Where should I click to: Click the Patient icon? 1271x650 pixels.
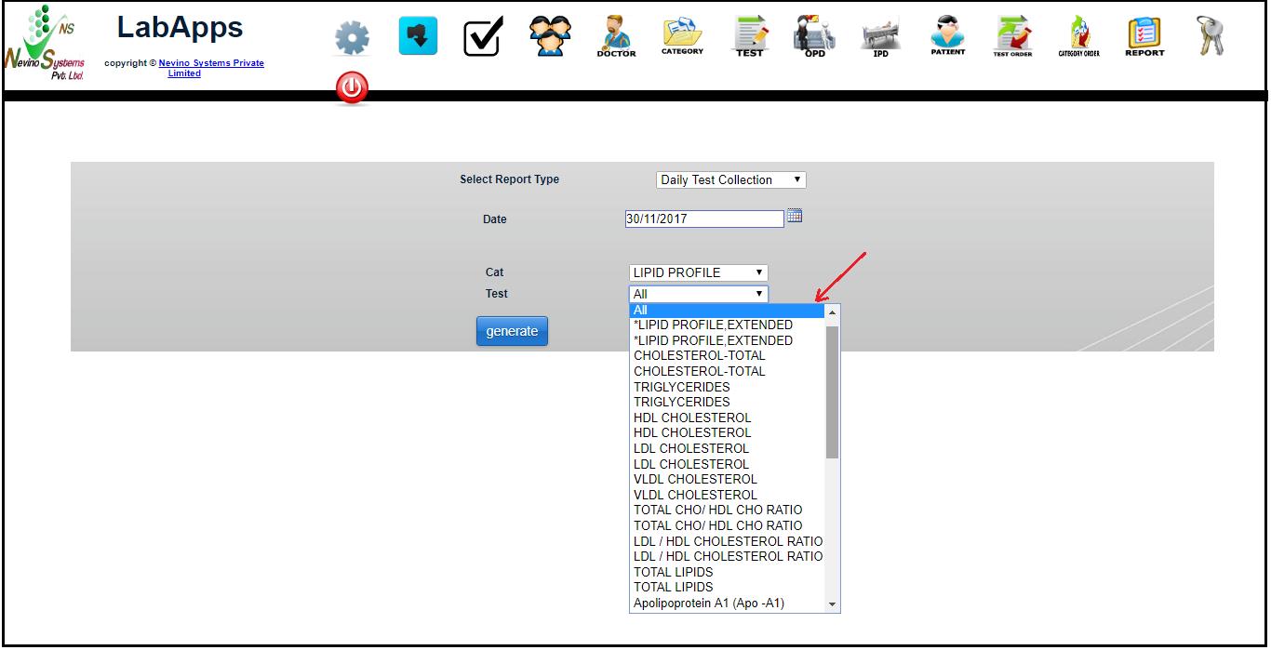[x=947, y=36]
